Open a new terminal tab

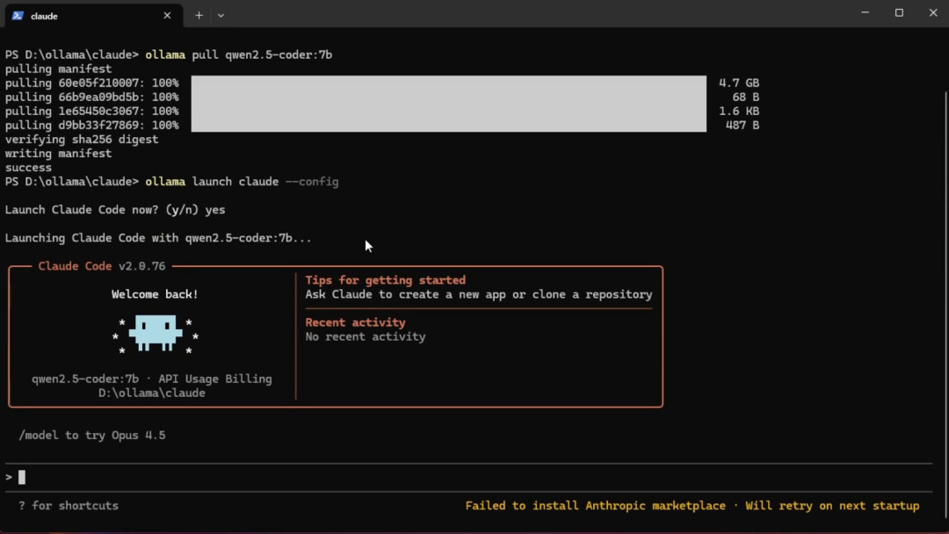click(x=199, y=16)
